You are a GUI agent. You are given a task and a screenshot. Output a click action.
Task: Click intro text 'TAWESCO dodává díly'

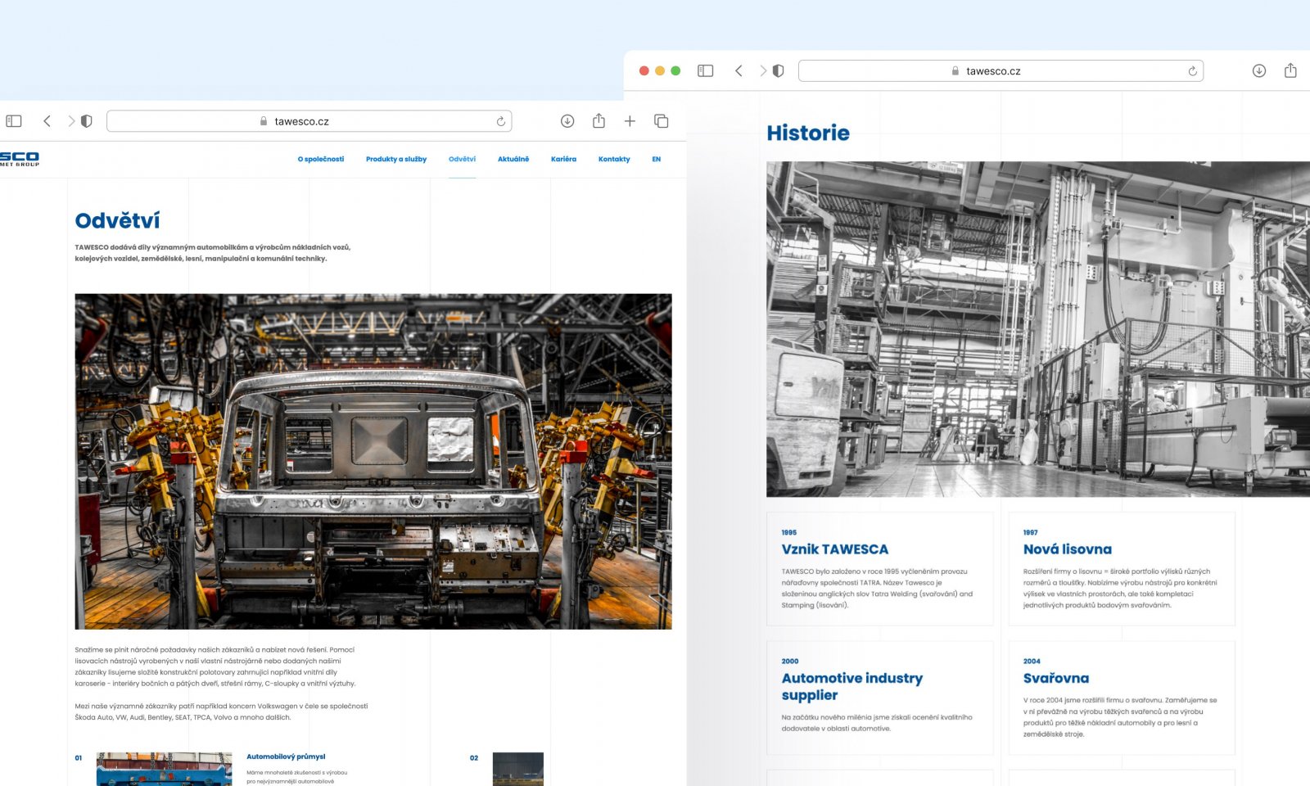[x=213, y=252]
